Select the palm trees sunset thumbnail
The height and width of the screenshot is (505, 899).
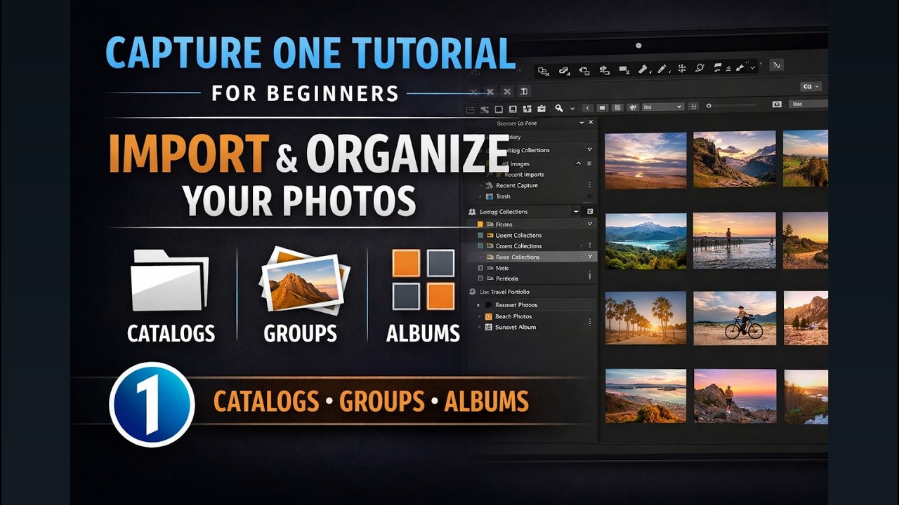(x=645, y=318)
